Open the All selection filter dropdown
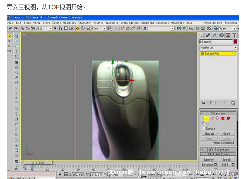The image size is (241, 179). [45, 29]
